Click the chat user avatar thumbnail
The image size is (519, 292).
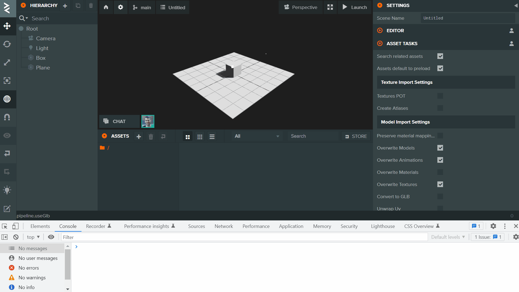pos(148,121)
